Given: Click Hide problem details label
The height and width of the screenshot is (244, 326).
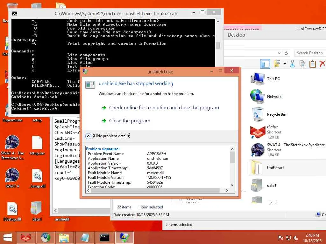Looking at the screenshot, I should [x=111, y=136].
